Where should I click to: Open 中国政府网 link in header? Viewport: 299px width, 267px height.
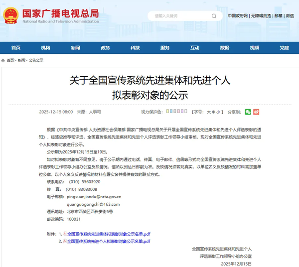coord(238,16)
